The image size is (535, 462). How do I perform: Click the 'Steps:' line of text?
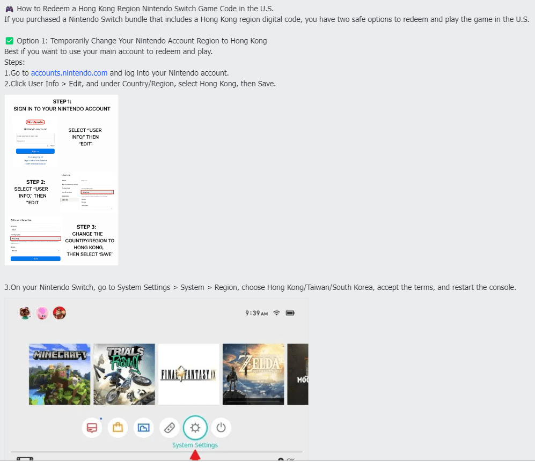point(14,62)
